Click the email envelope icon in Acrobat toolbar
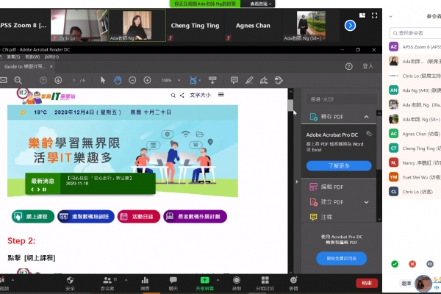Screen dimensions: 441x294 coord(3,80)
